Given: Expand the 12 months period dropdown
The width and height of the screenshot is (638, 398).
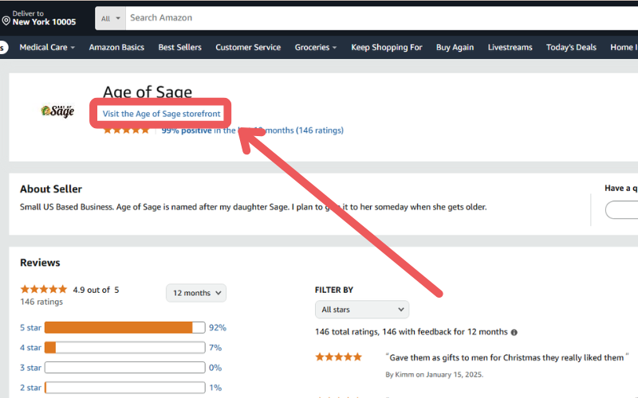Looking at the screenshot, I should (196, 293).
